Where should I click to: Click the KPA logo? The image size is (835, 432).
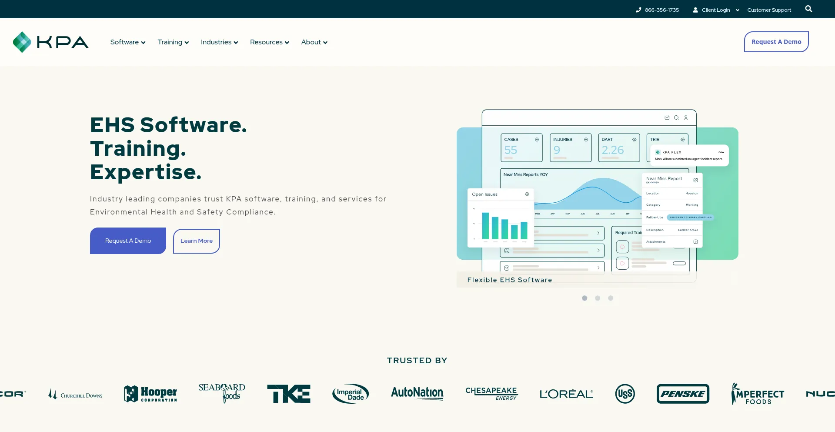coord(51,42)
